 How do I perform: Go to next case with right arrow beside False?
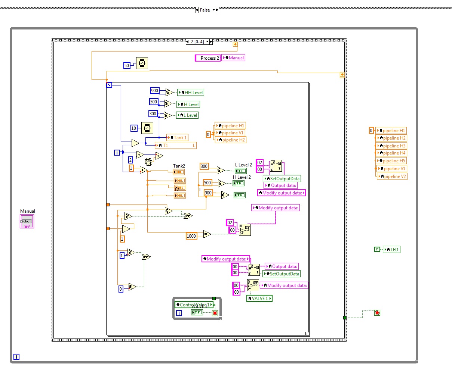[x=217, y=10]
